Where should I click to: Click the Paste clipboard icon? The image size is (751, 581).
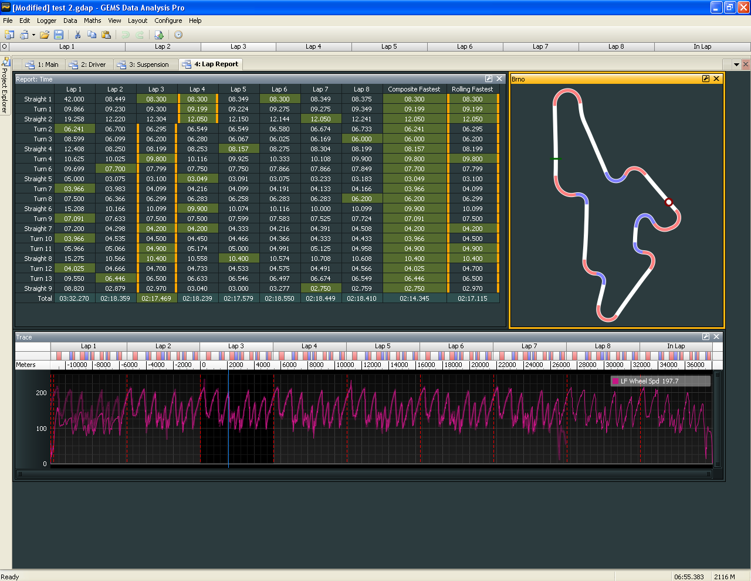[x=106, y=35]
